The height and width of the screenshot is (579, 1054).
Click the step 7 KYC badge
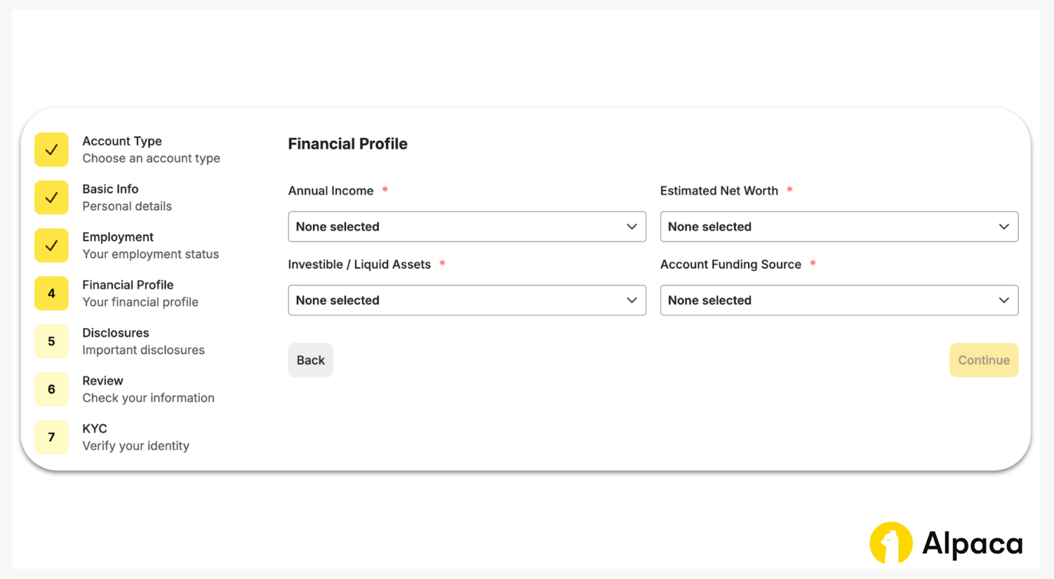pos(51,438)
